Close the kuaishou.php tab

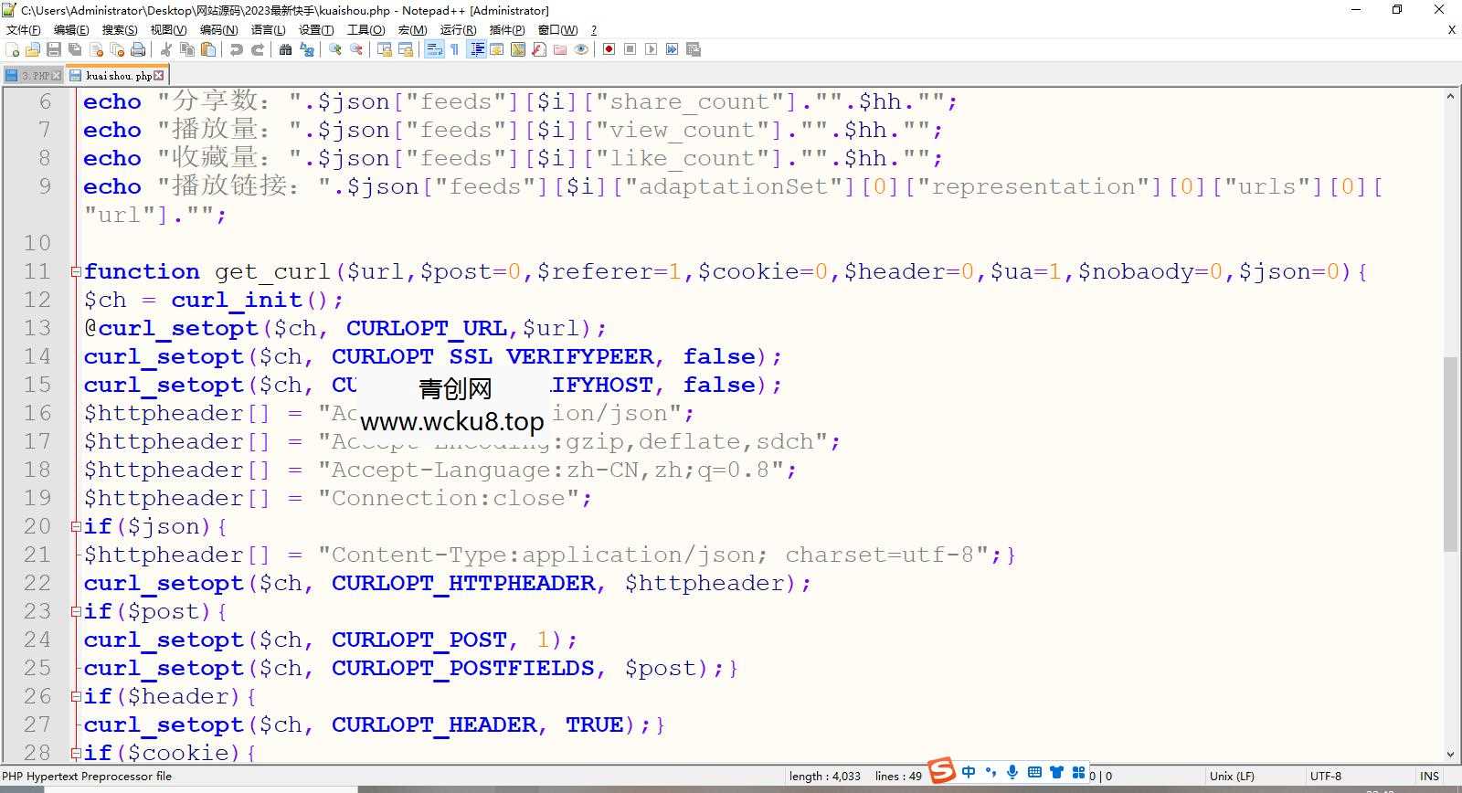pos(159,76)
